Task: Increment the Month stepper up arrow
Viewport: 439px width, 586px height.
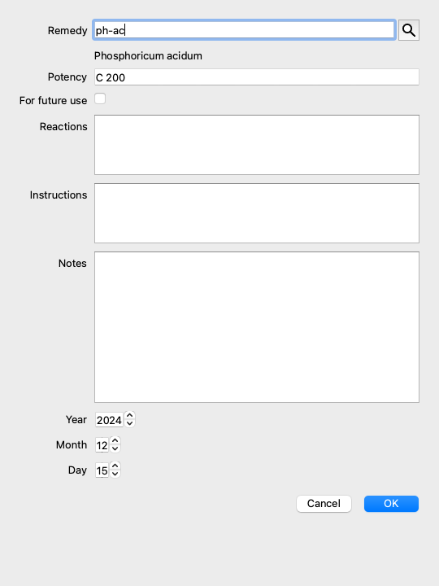Action: click(115, 440)
